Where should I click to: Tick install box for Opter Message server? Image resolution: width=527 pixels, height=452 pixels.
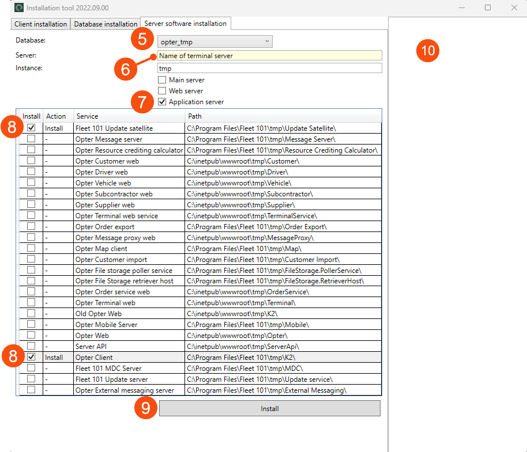[31, 139]
